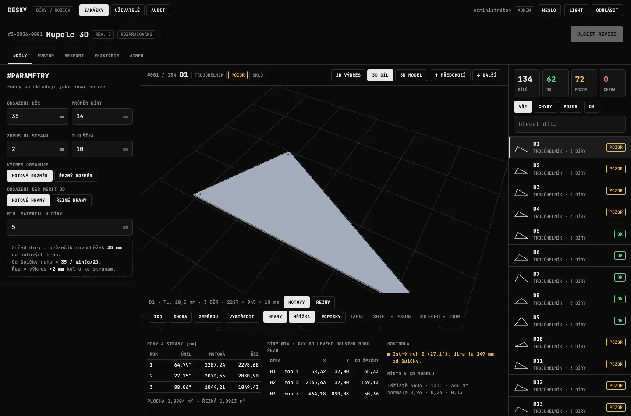The width and height of the screenshot is (631, 416).
Task: Switch viewer to Hotový dimensions
Action: point(297,302)
